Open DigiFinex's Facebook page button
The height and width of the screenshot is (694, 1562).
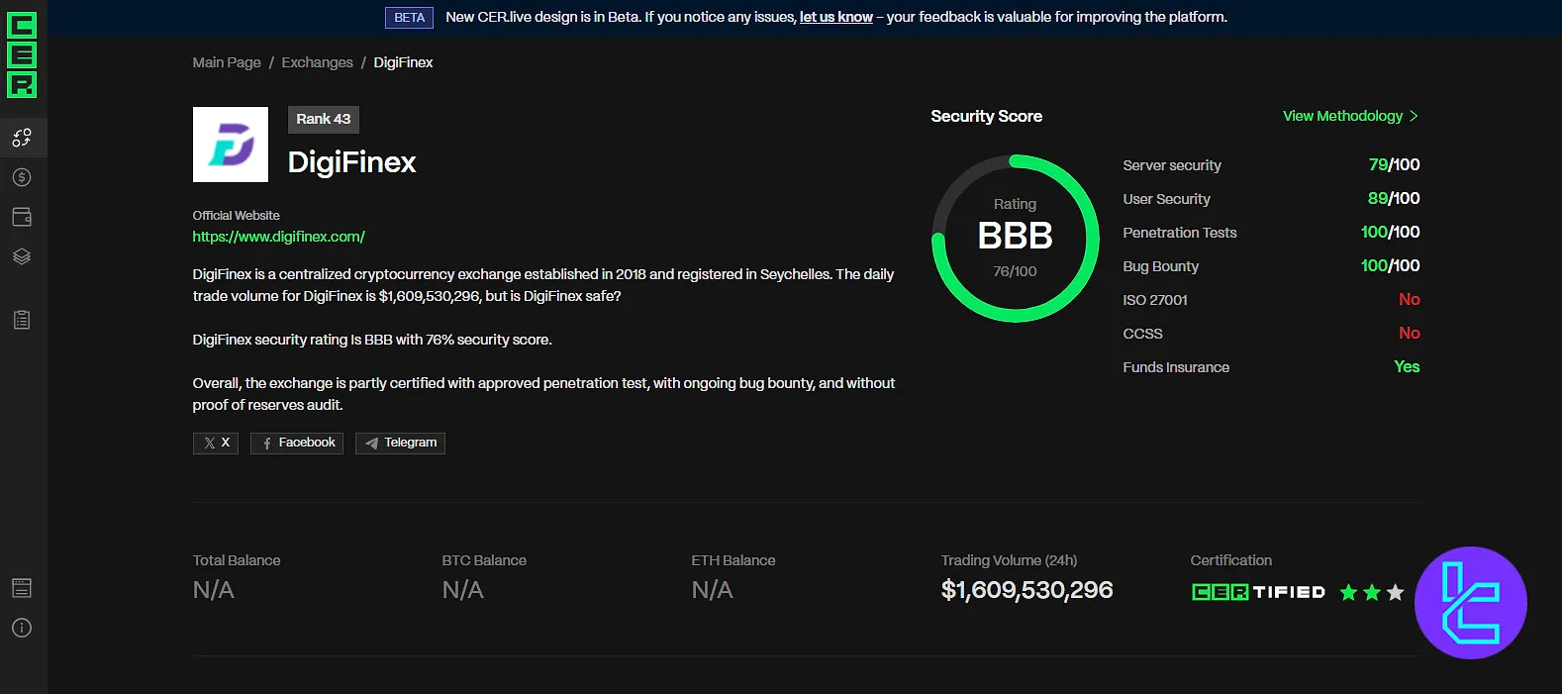(x=297, y=443)
